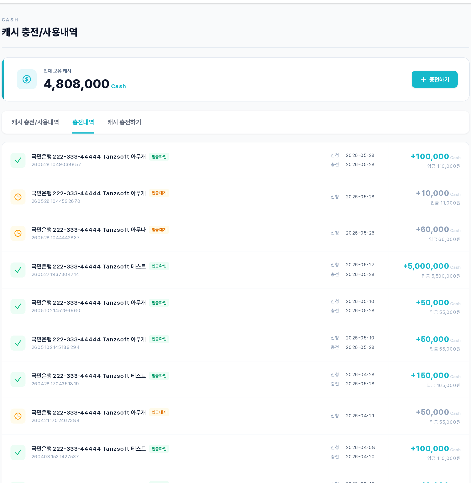
Task: Click the 2026-04-20 charge date
Action: [x=360, y=457]
